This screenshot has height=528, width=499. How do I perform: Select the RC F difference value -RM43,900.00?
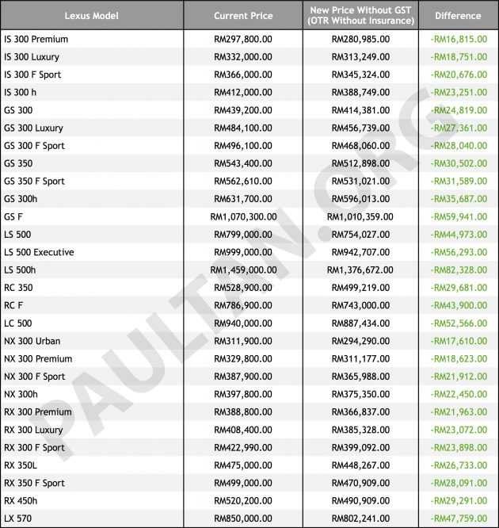point(459,305)
